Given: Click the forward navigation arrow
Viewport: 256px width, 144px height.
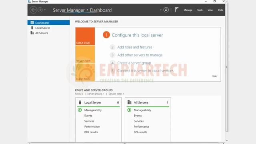Looking at the screenshot, I should coord(40,10).
